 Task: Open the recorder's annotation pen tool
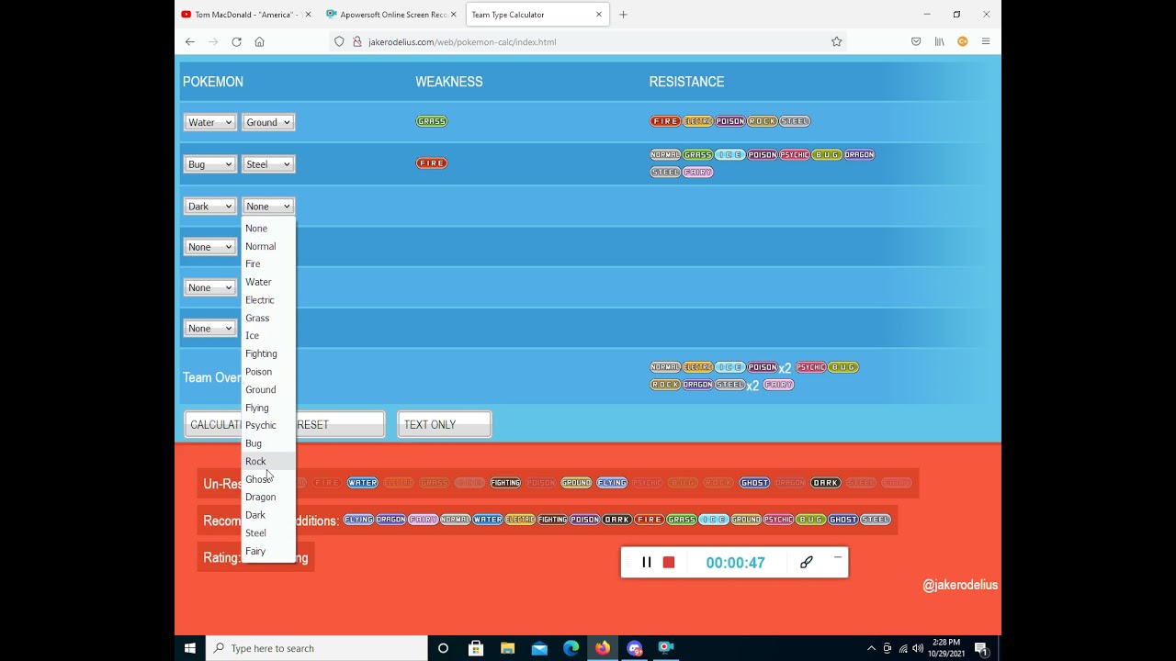click(806, 562)
